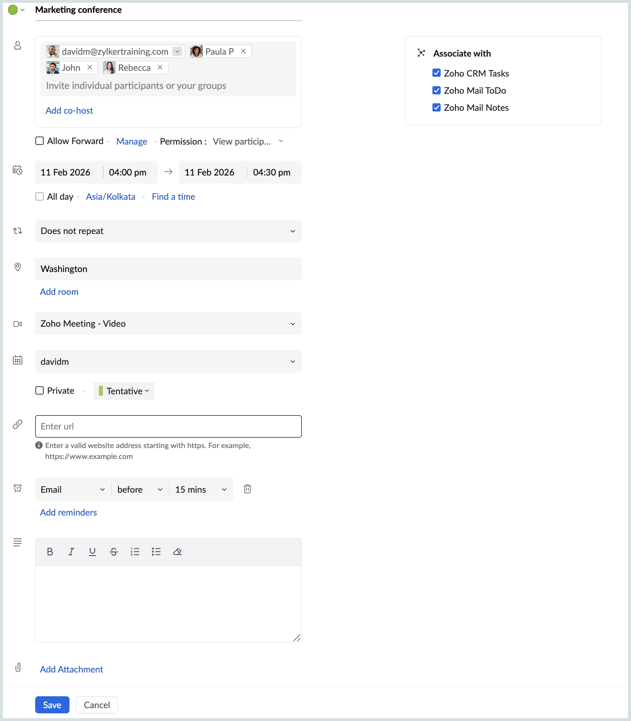Click the repeat arrows icon
Viewport: 631px width, 721px height.
(18, 231)
